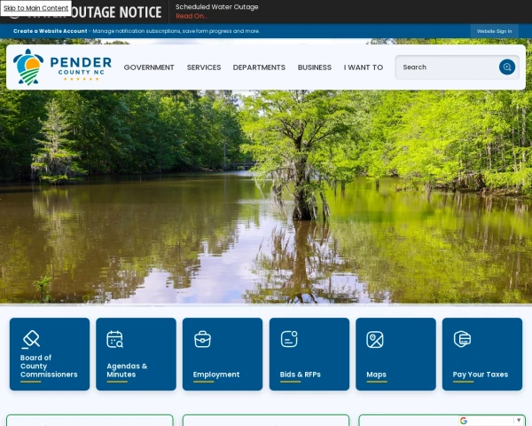Open the Services menu
Viewport: 532px width, 426px height.
tap(204, 67)
